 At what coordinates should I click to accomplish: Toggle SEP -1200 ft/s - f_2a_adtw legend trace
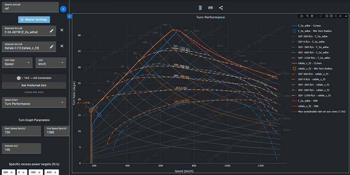tap(311, 58)
